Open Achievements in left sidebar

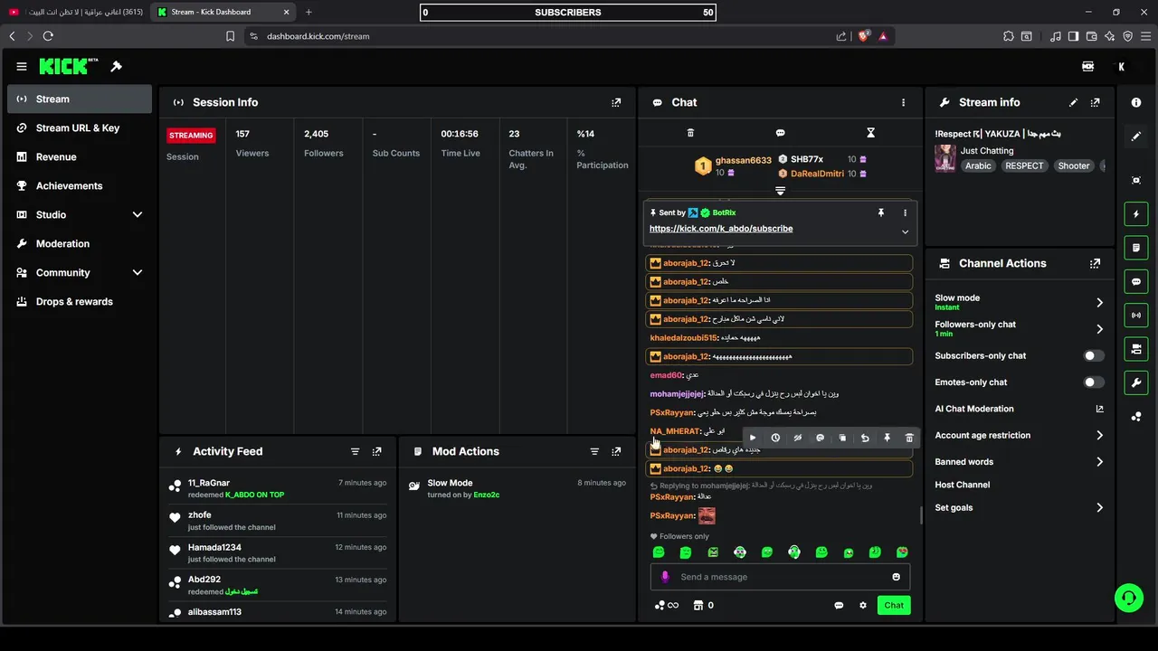tap(80, 185)
